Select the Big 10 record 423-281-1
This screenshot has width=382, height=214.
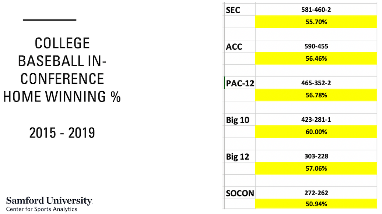click(316, 120)
